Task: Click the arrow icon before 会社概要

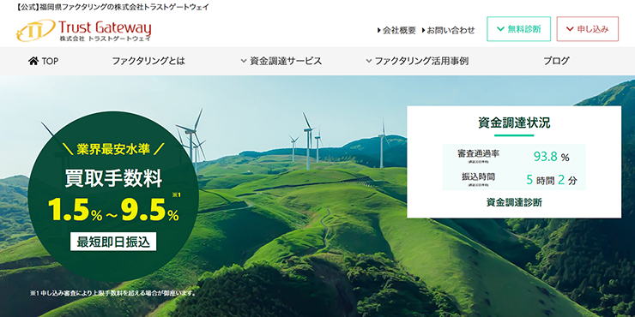Action: coord(378,30)
